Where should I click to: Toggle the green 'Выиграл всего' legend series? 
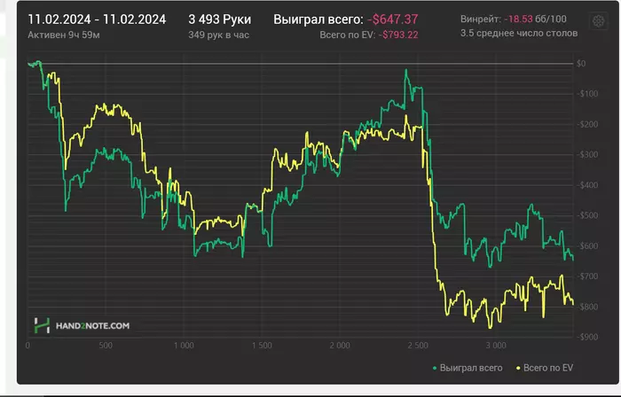click(x=468, y=368)
